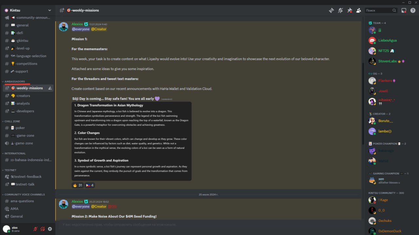419x235 pixels.
Task: Click the invite icon on weekly-missions channel
Action: pyautogui.click(x=50, y=88)
